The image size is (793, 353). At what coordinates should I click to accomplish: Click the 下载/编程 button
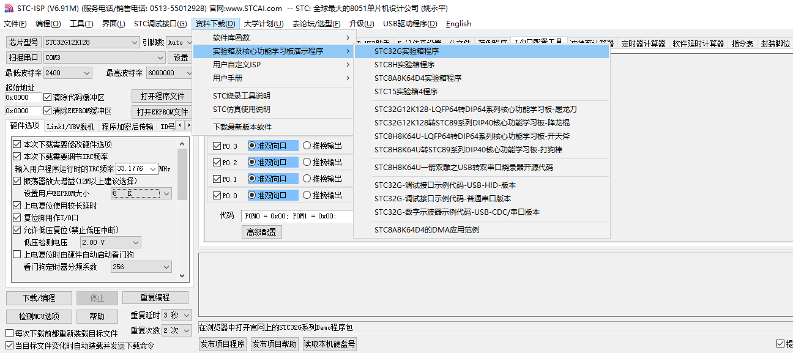[39, 298]
